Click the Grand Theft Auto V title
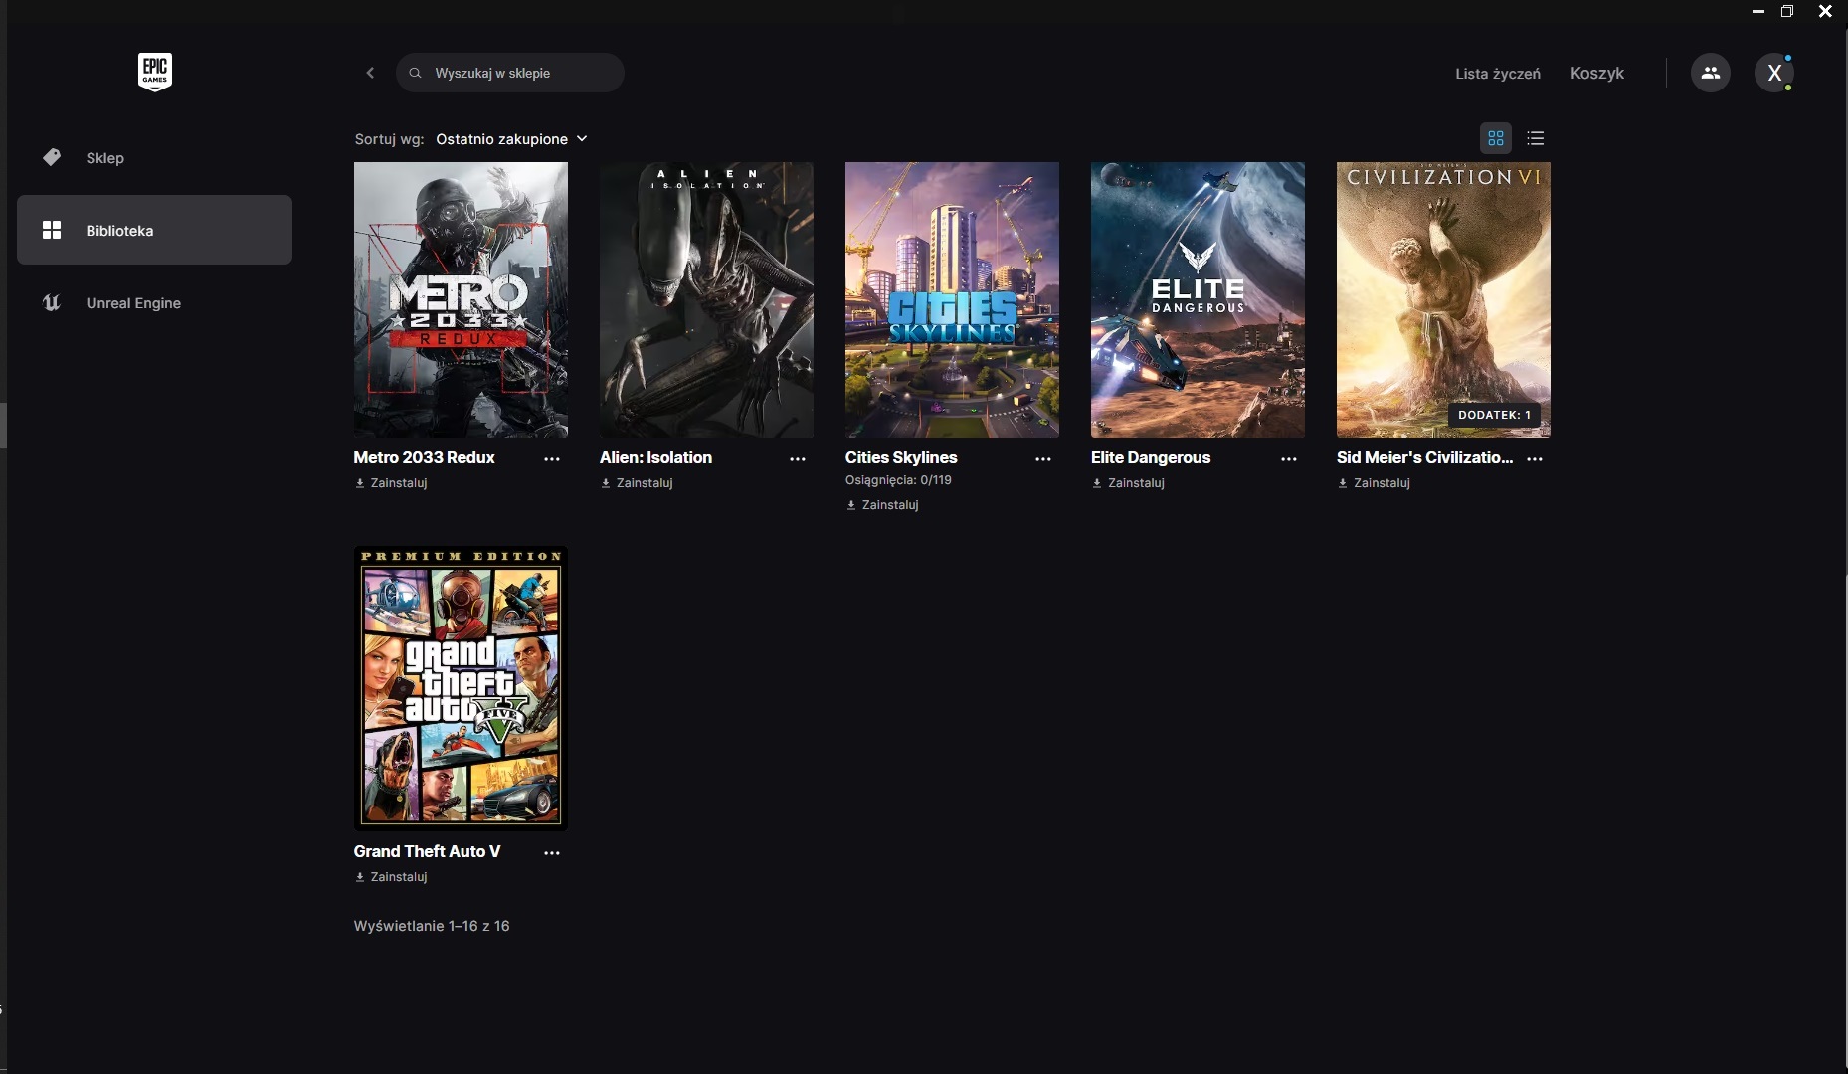1848x1074 pixels. click(427, 852)
